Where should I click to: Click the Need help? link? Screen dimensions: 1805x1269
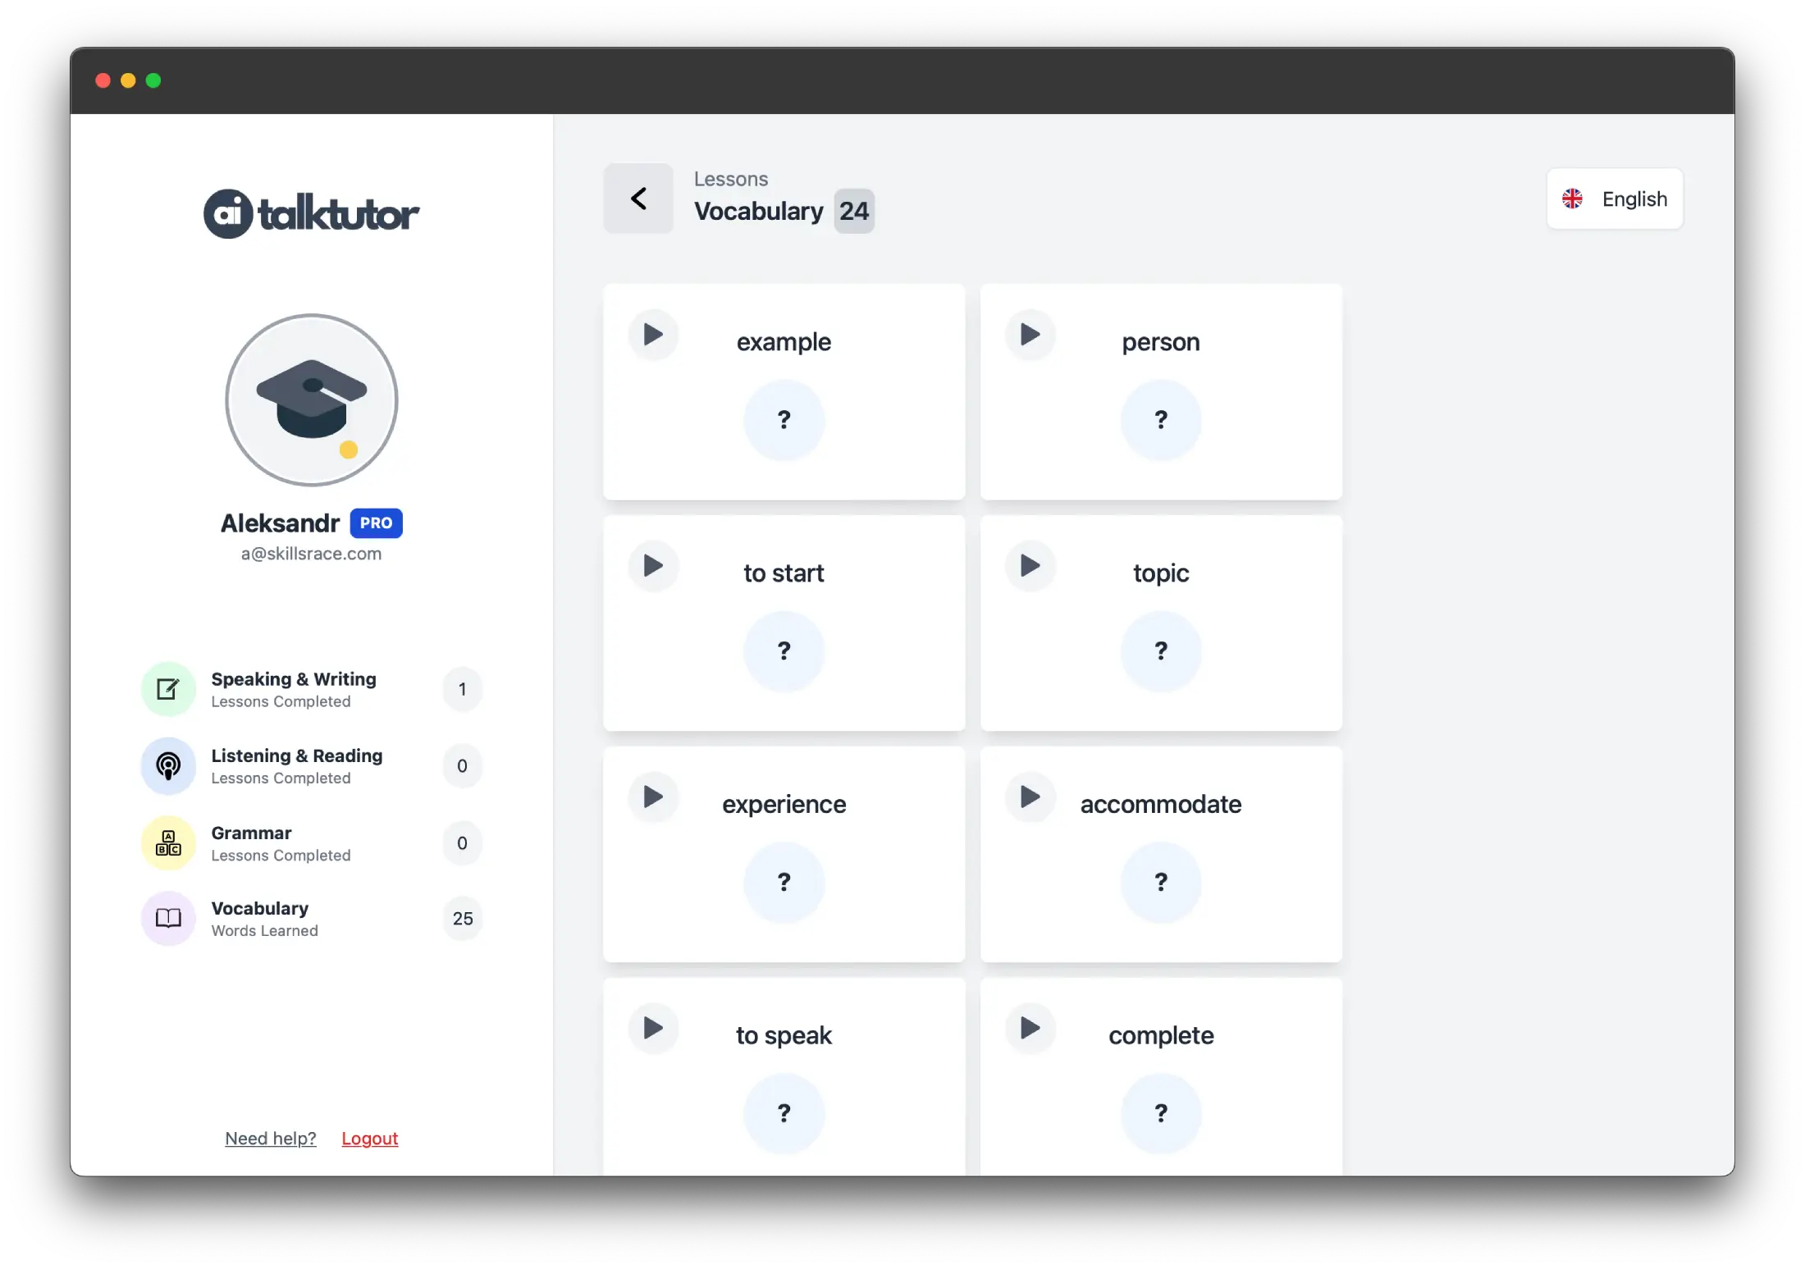pos(271,1137)
